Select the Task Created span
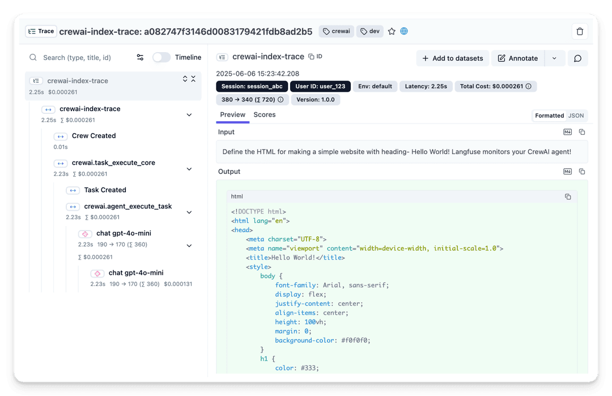The image size is (612, 396). pyautogui.click(x=105, y=190)
